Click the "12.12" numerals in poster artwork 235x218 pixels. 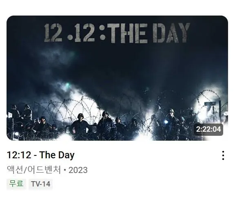69,33
